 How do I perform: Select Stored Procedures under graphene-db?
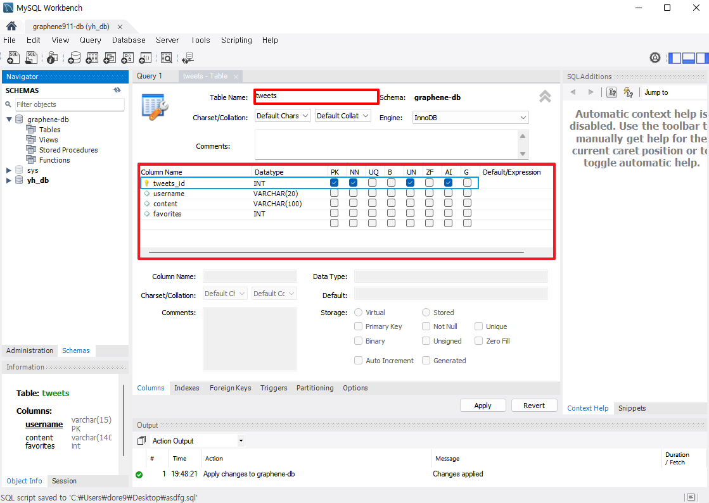68,150
